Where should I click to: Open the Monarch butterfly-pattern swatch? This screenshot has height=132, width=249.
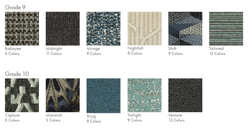pyautogui.click(x=63, y=95)
